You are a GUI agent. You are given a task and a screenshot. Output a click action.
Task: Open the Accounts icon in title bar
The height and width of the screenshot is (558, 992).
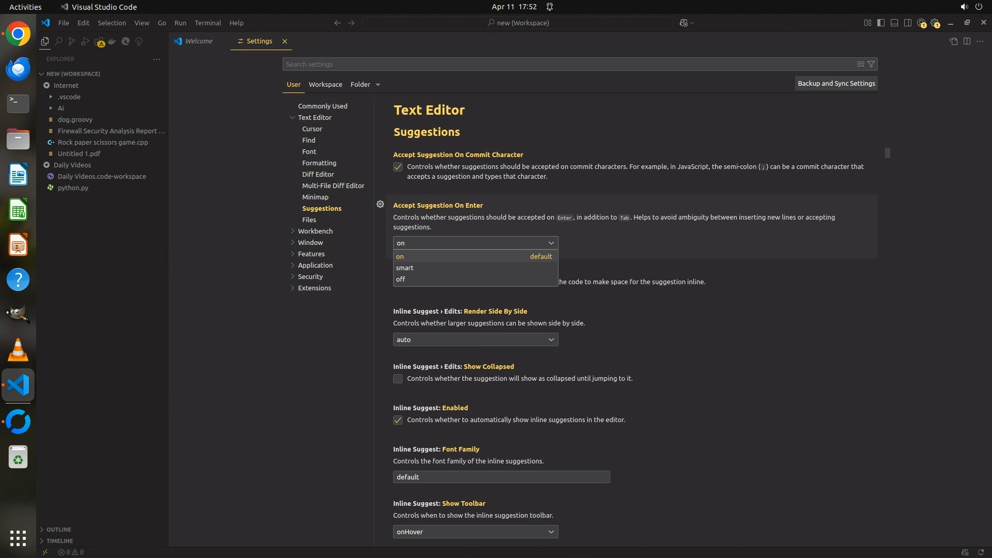click(x=921, y=23)
